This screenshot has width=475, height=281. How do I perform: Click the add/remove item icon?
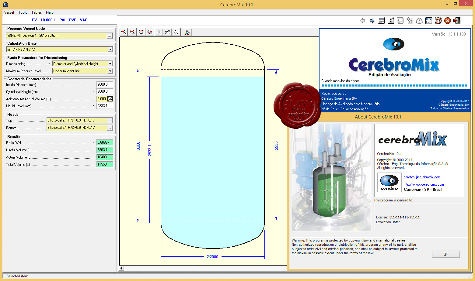coord(410,20)
